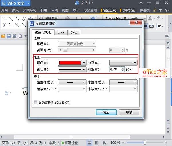Screen dimensions: 172x146
Task: Close the 设置对象格式 dialog with X
Action: (x=136, y=22)
